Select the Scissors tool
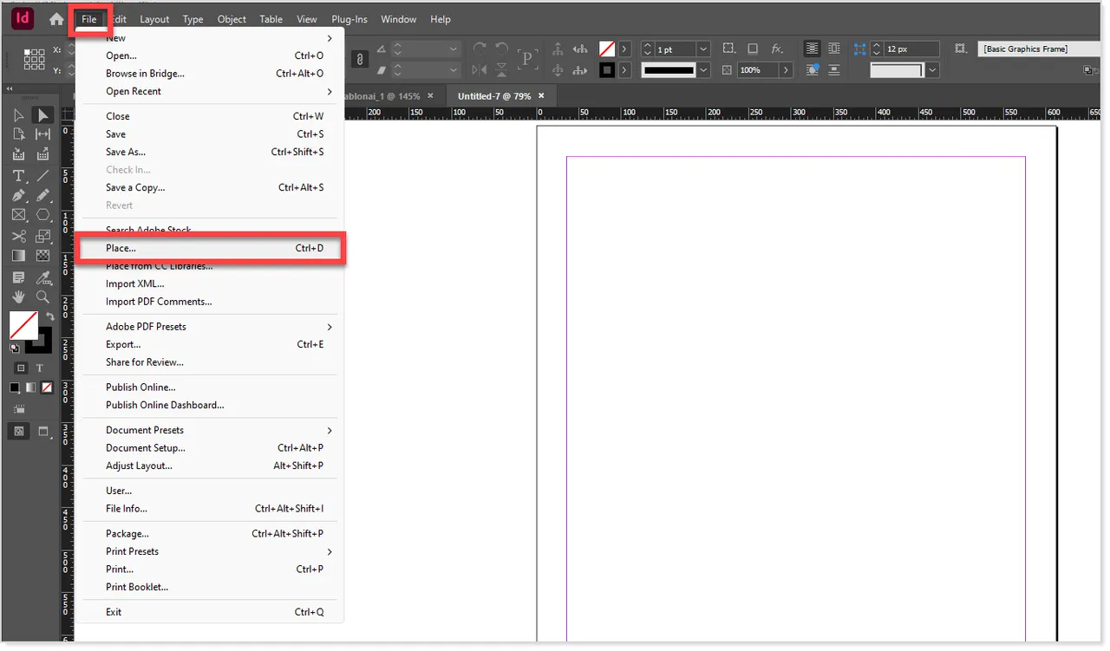1110x651 pixels. [18, 234]
